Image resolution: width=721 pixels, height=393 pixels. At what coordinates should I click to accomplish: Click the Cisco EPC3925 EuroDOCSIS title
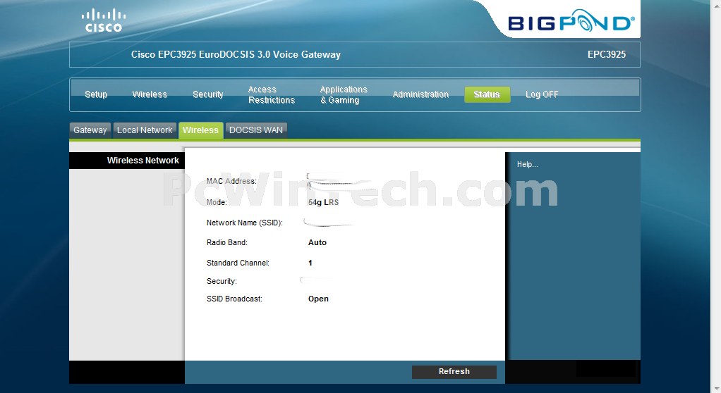236,54
